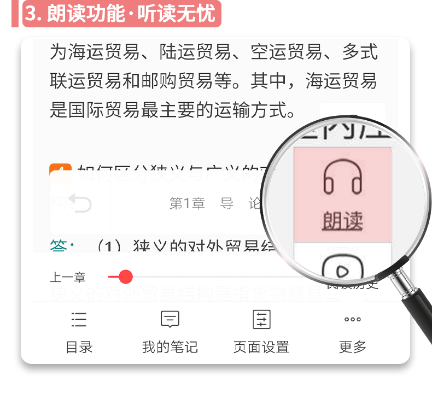
Task: Click the gray progress bar track
Action: [220, 277]
